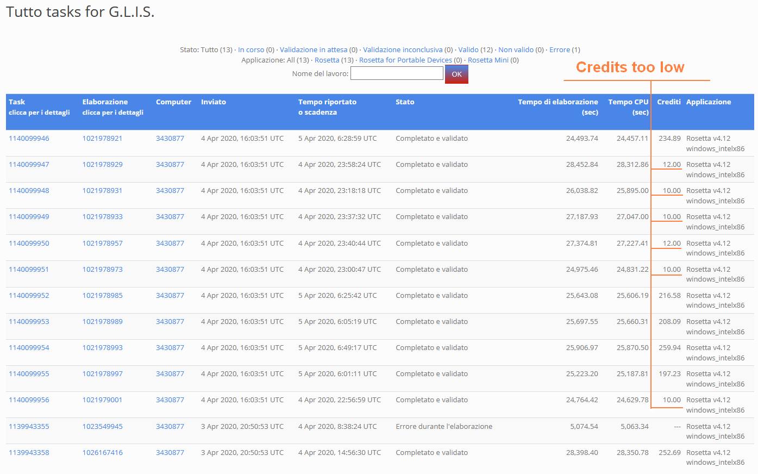Open task 1140099948 details

click(29, 190)
